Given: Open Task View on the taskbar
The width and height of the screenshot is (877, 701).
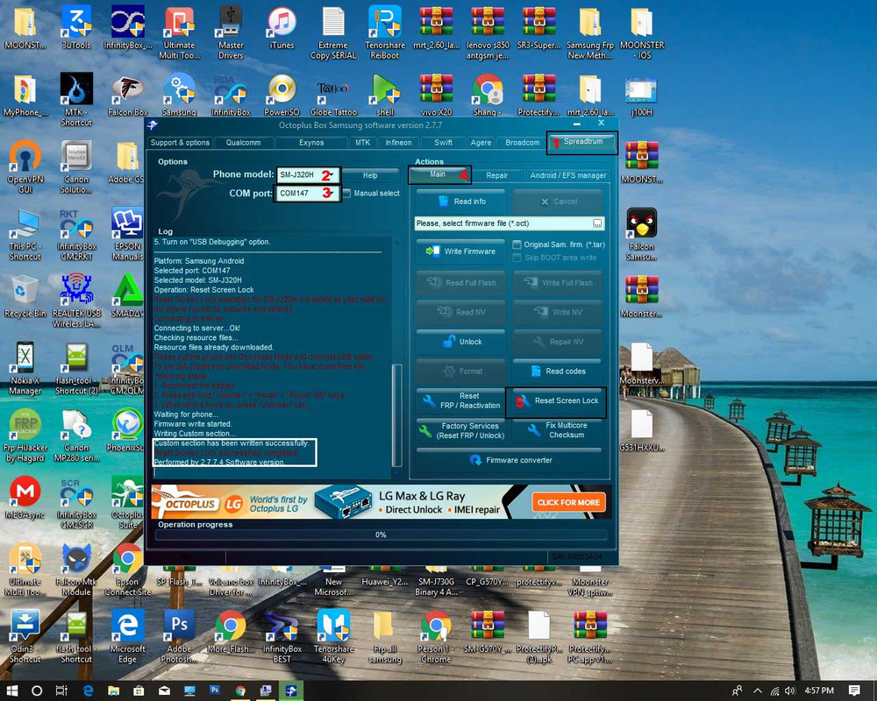Looking at the screenshot, I should 61,690.
